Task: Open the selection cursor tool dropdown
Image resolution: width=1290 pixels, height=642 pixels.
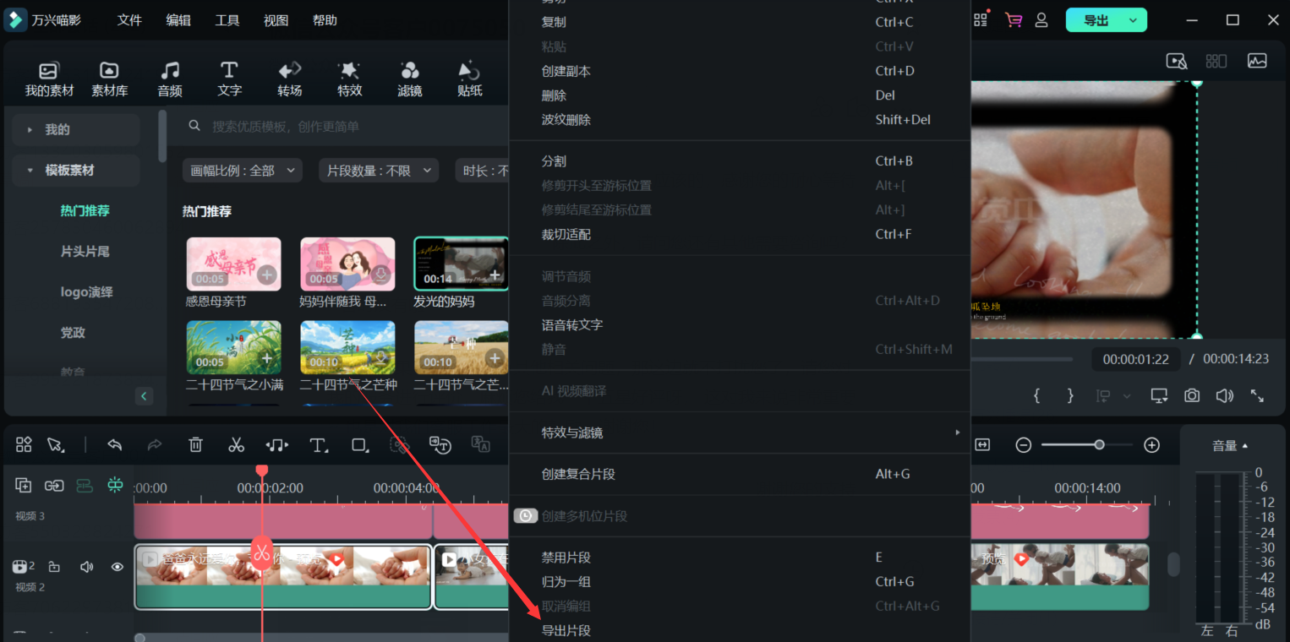Action: (x=57, y=444)
